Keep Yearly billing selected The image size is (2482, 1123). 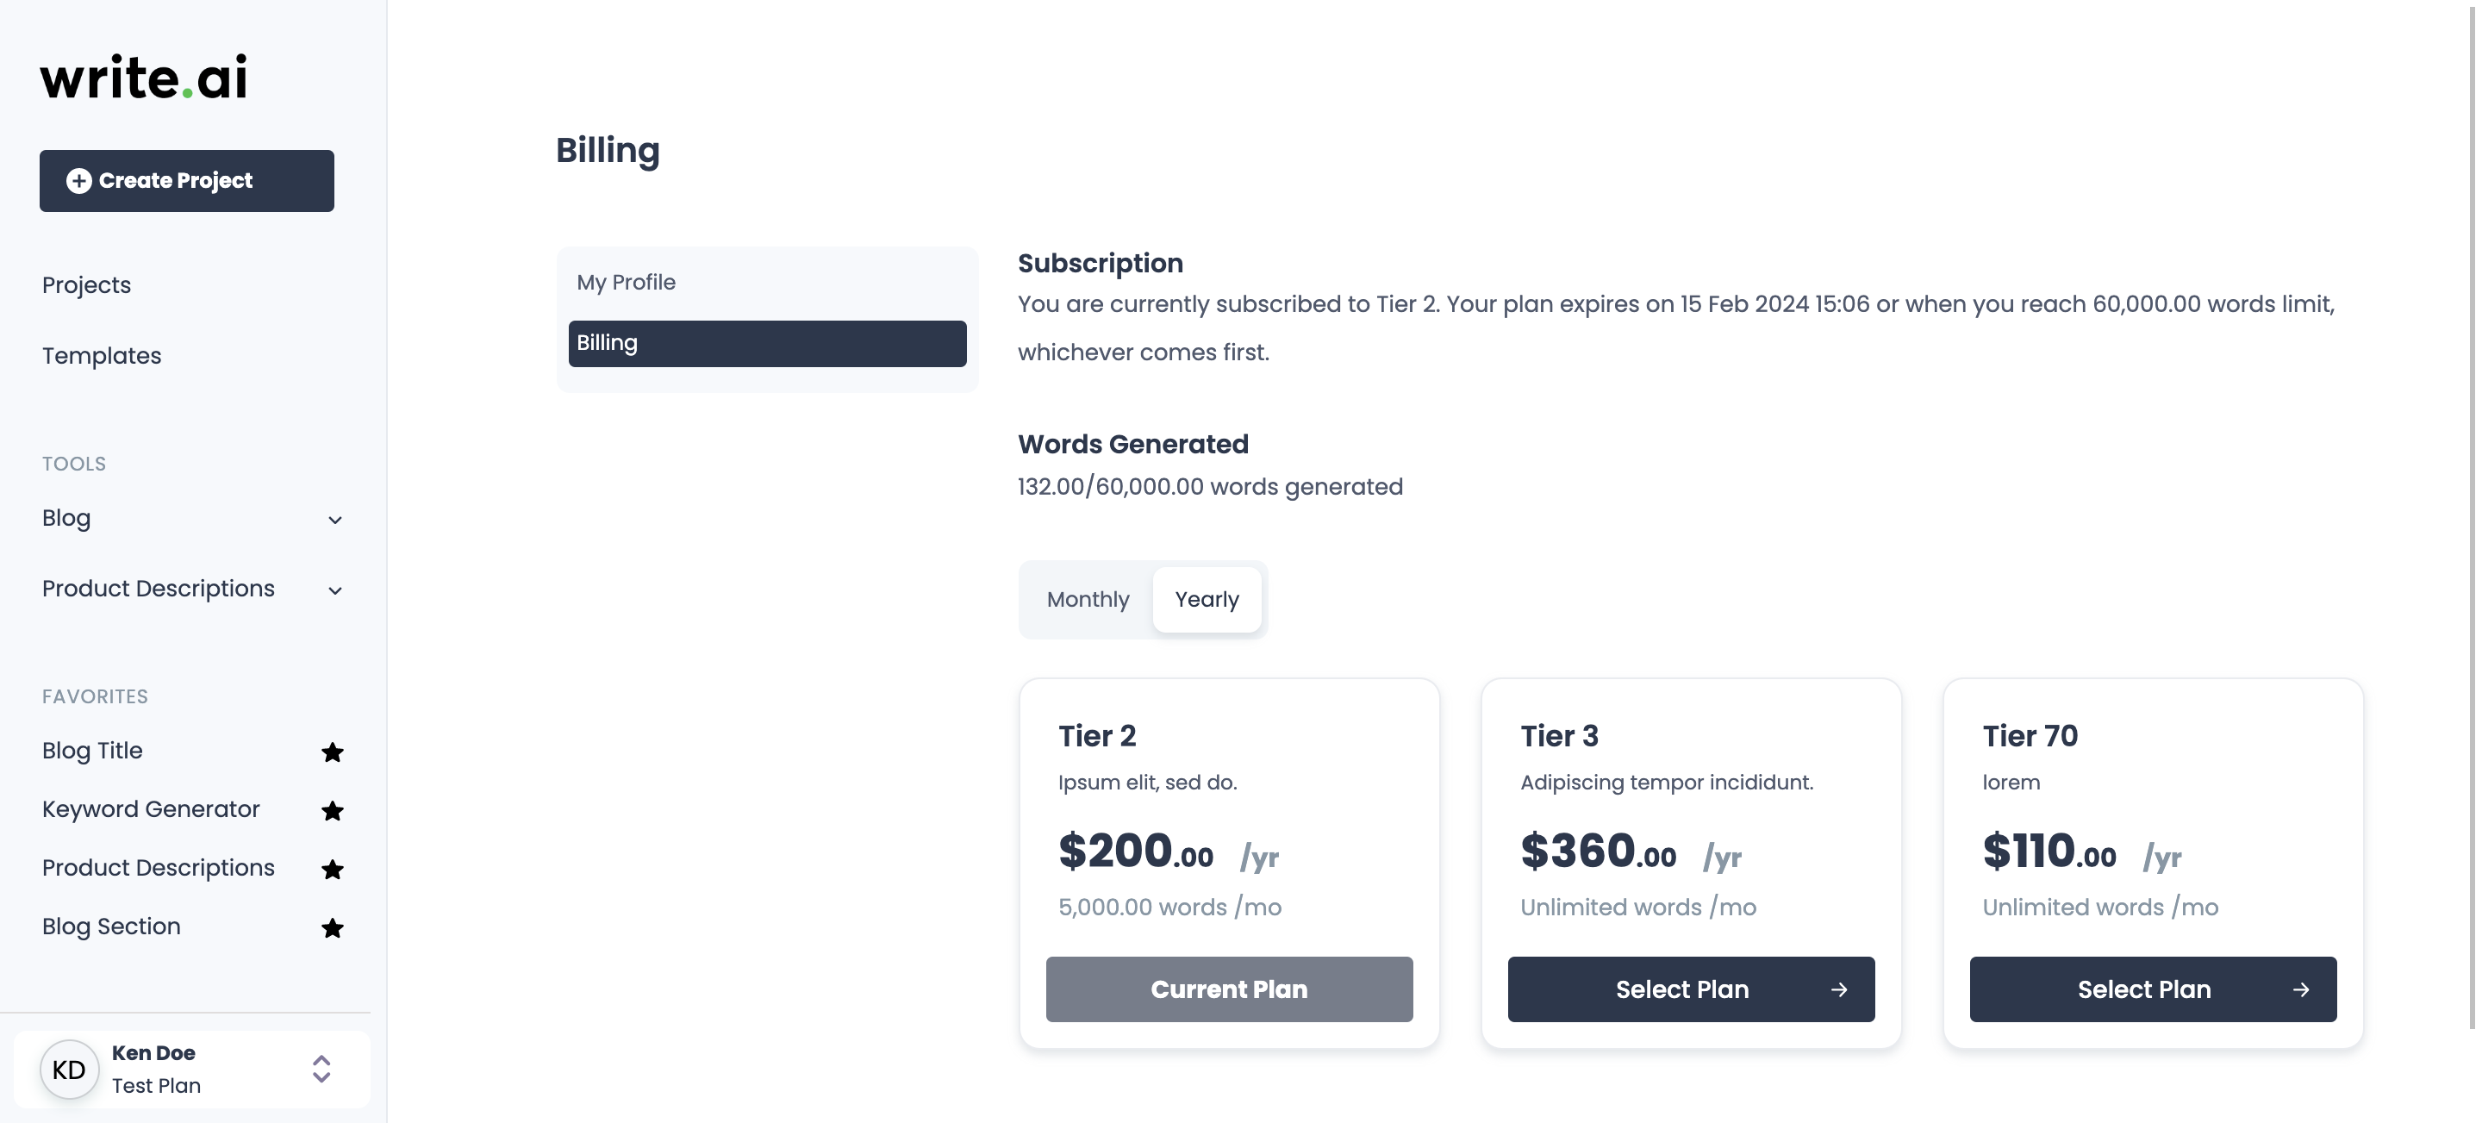[x=1207, y=599]
